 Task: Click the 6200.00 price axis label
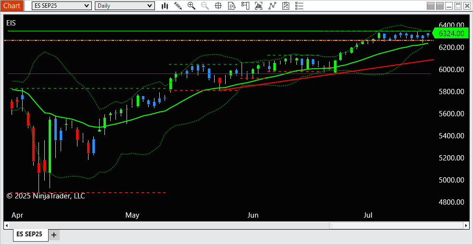click(451, 47)
